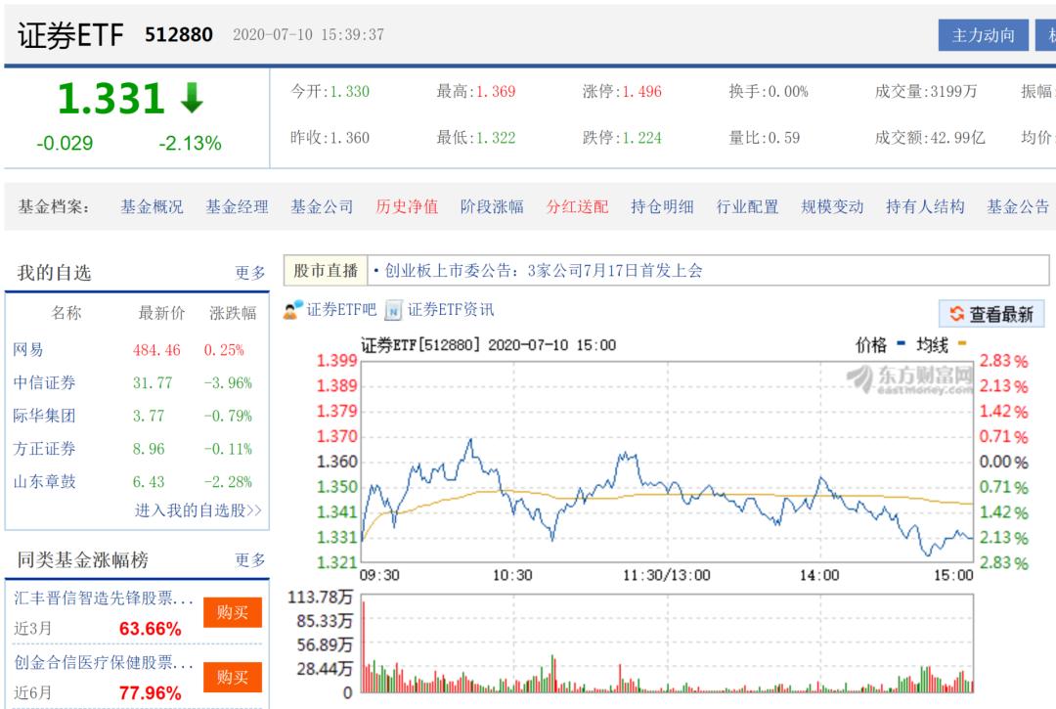Open the forum via the person icon before 证券ETF吧

(290, 309)
